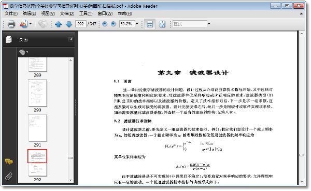This screenshot has width=311, height=191.
Task: Open the 文件(F) menu
Action: click(x=11, y=13)
